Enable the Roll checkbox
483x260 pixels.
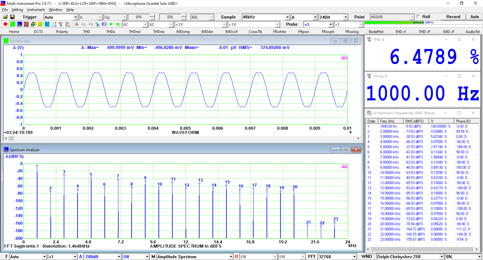pos(418,17)
